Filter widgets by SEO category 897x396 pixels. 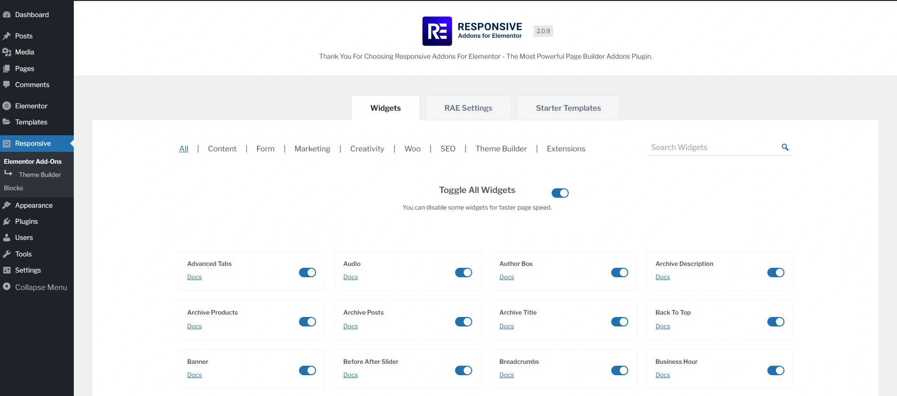point(448,149)
